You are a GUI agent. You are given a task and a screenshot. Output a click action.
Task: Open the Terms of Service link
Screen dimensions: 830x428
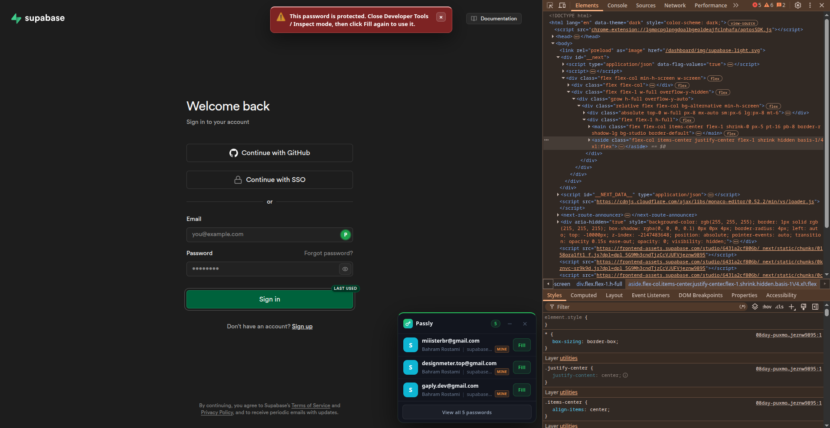click(311, 405)
